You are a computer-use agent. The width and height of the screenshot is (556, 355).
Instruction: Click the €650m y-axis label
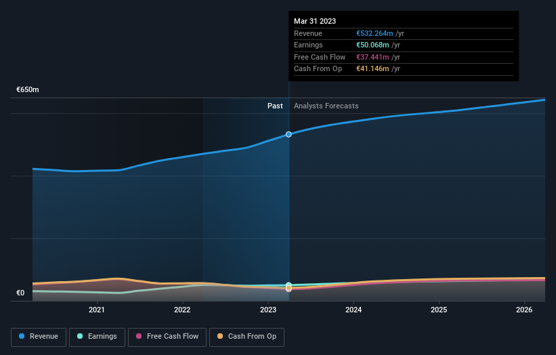[x=28, y=89]
